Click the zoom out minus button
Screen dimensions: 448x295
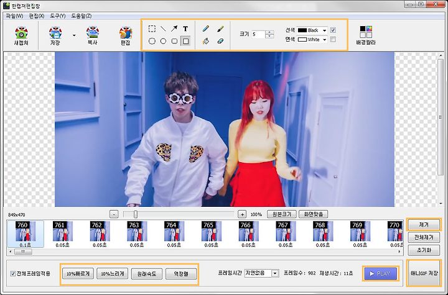pos(114,214)
